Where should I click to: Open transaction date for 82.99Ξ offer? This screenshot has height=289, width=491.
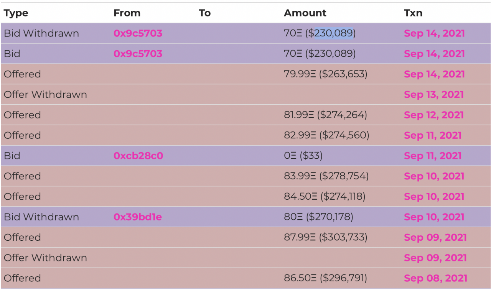tap(432, 135)
